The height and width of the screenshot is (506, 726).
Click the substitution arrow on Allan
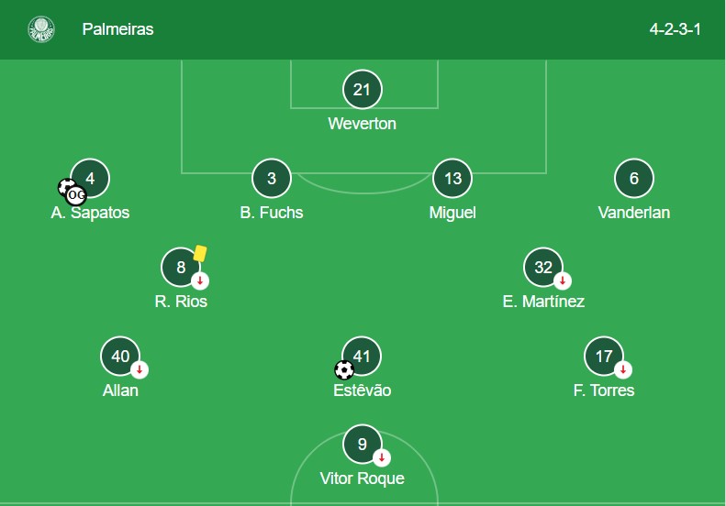tap(140, 369)
